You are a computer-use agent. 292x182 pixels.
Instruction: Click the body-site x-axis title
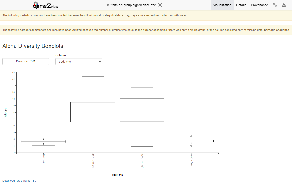point(117,175)
